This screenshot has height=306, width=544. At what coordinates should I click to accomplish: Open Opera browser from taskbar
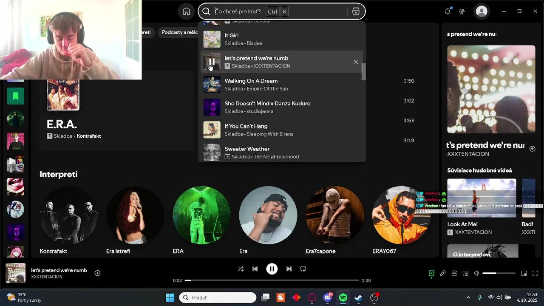coord(312,297)
